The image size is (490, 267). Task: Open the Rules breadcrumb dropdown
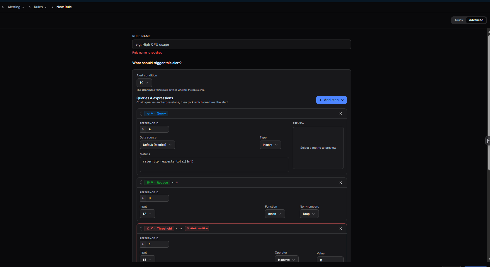40,7
